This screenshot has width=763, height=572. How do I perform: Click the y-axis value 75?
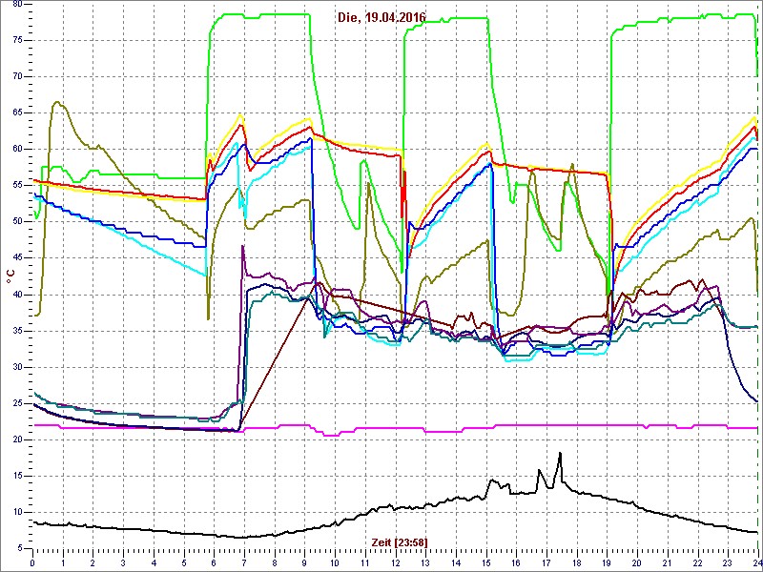pyautogui.click(x=17, y=41)
